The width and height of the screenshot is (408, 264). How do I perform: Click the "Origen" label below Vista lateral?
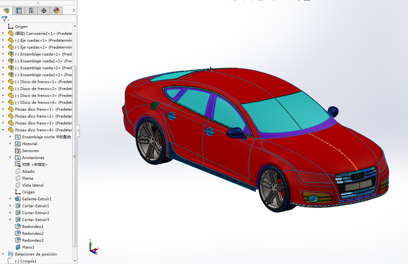28,192
